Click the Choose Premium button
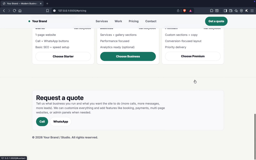Viewport: 256px width, 160px height. [193, 56]
